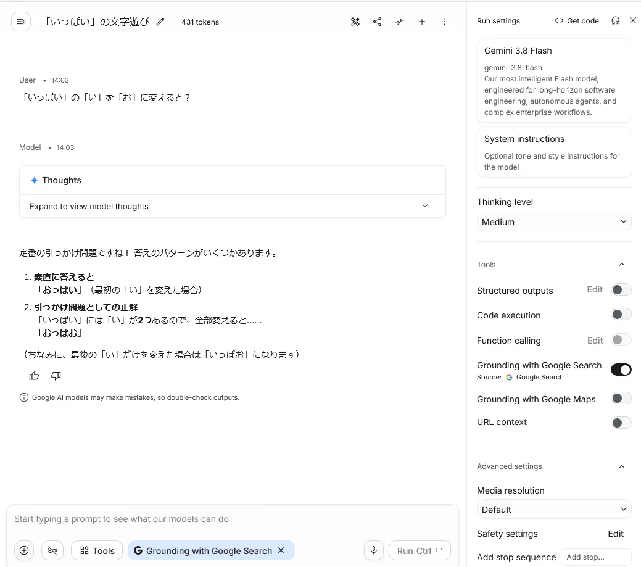This screenshot has width=641, height=567.
Task: Toggle the navigation sidebar menu icon
Action: tap(21, 22)
